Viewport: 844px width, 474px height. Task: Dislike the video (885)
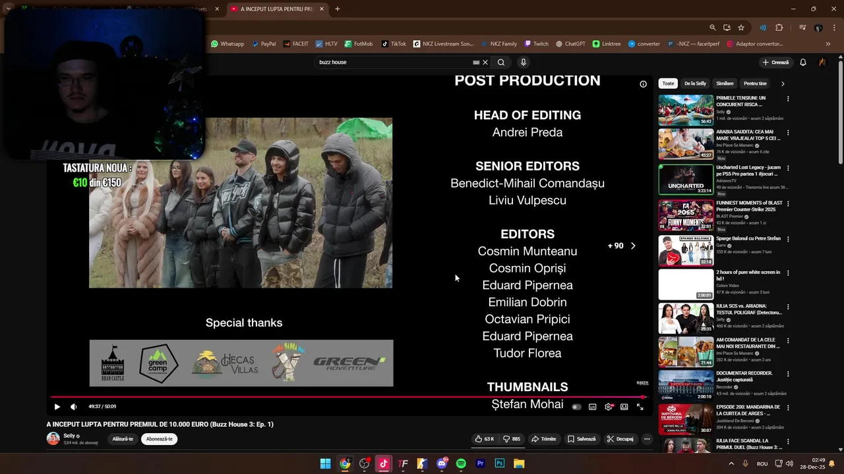pyautogui.click(x=512, y=439)
